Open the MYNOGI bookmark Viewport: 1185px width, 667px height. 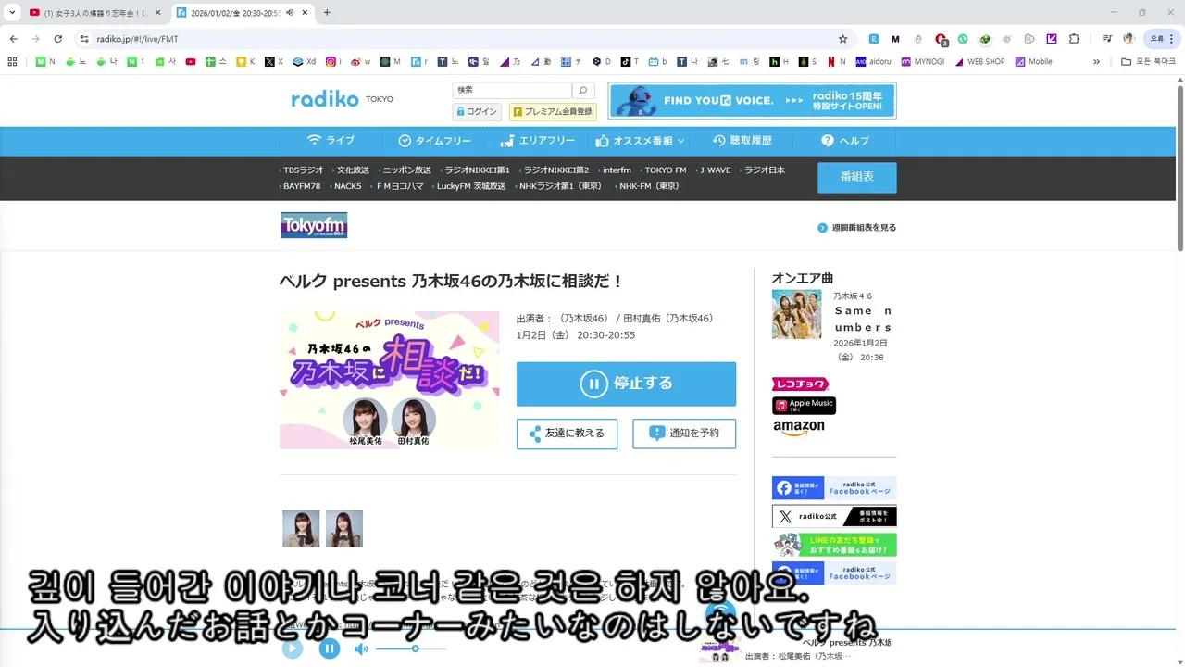[923, 62]
